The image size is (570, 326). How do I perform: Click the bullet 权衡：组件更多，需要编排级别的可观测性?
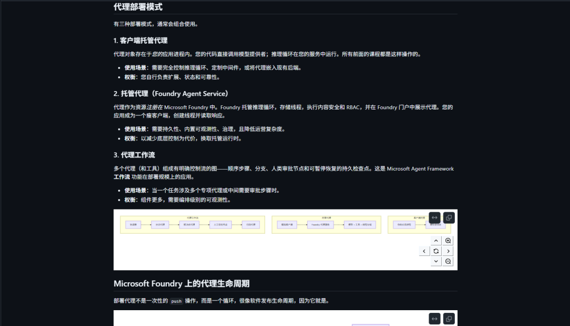pos(177,200)
